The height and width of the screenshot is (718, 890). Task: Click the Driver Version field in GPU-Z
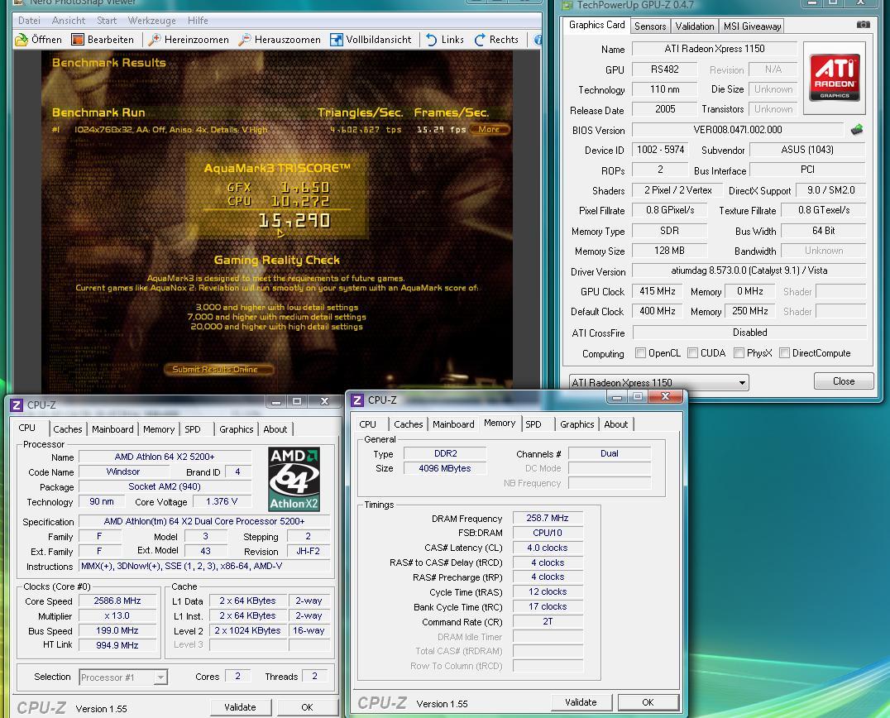[x=749, y=270]
